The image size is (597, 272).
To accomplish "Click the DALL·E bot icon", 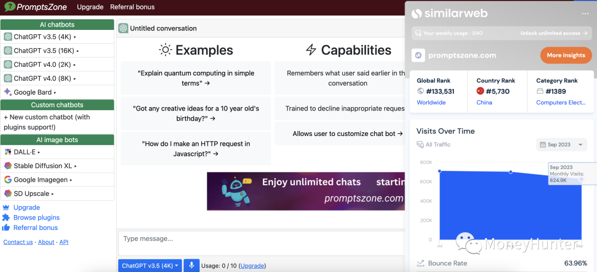I will [x=8, y=152].
